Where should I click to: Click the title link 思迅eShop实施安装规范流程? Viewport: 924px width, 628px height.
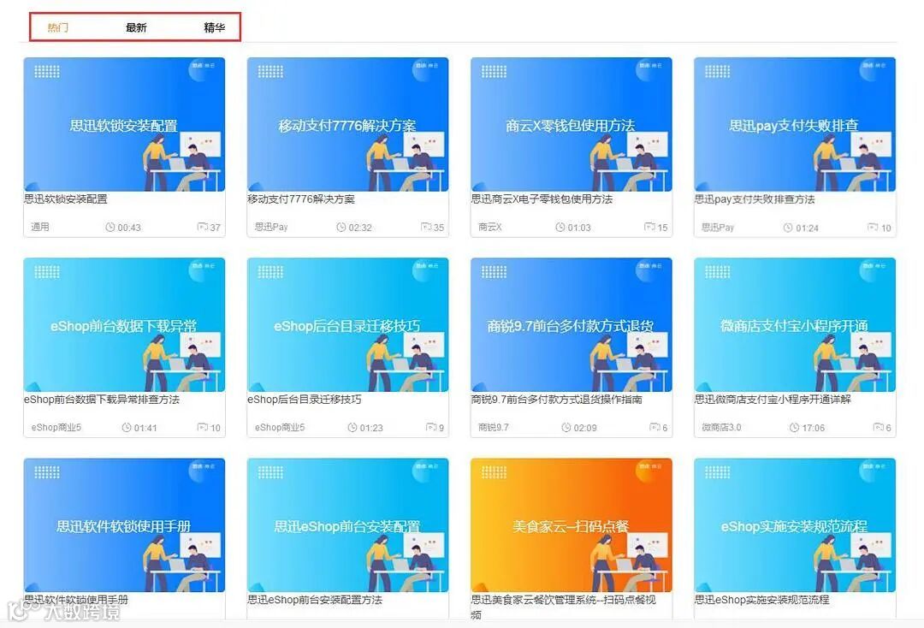point(761,600)
